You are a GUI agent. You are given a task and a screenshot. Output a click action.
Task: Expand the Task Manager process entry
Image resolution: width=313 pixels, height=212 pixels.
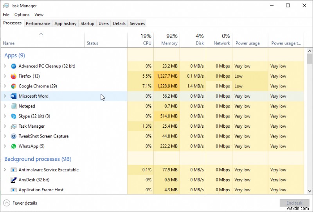click(5, 126)
